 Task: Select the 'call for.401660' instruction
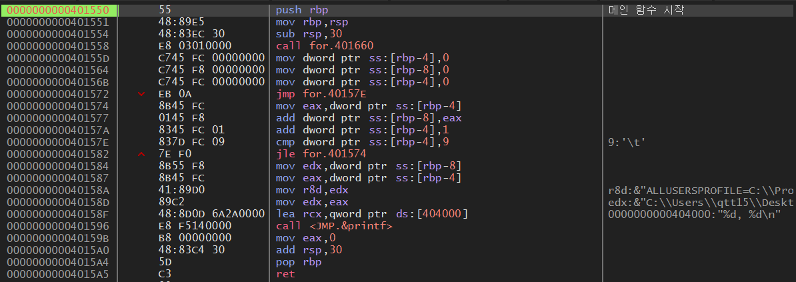tap(324, 46)
